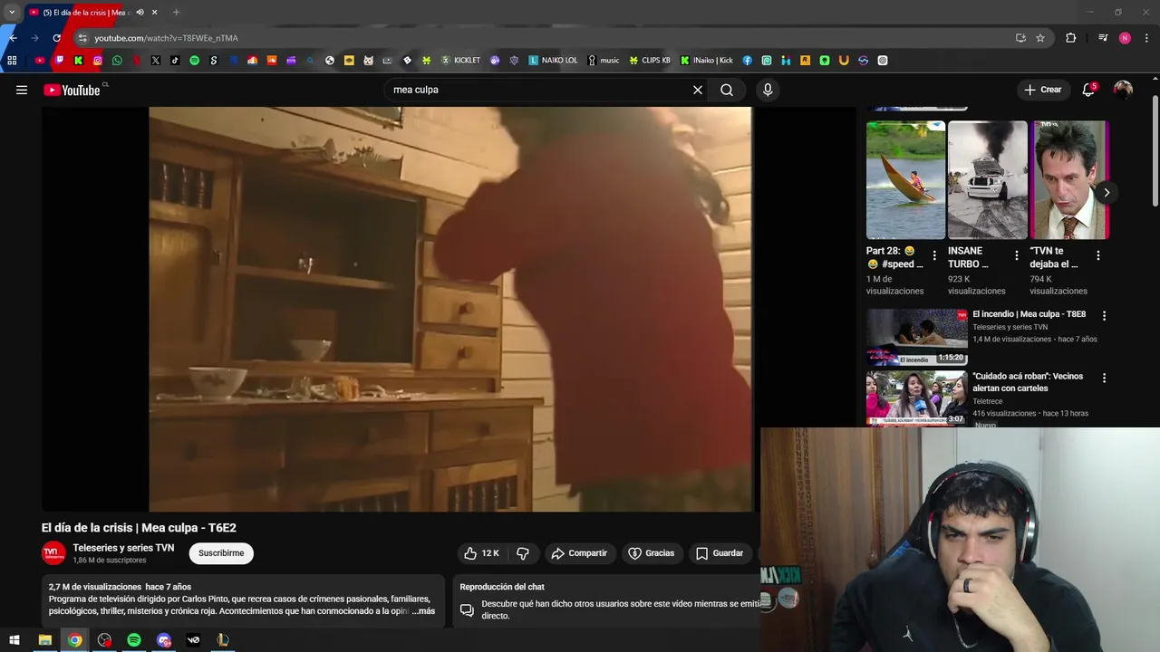Open options for 'El incendio' video

click(1104, 316)
